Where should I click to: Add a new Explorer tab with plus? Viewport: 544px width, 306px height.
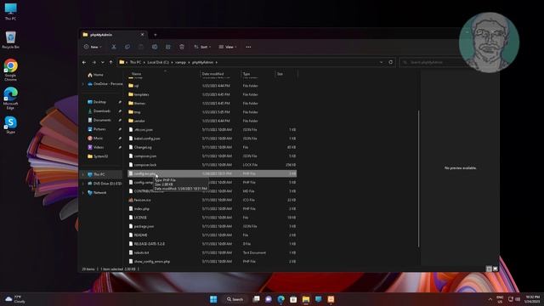156,35
